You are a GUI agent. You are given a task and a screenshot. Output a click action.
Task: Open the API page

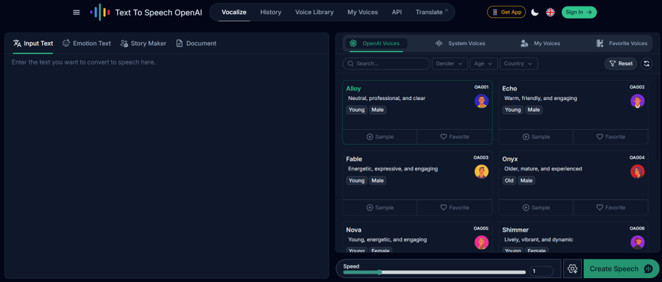[396, 12]
